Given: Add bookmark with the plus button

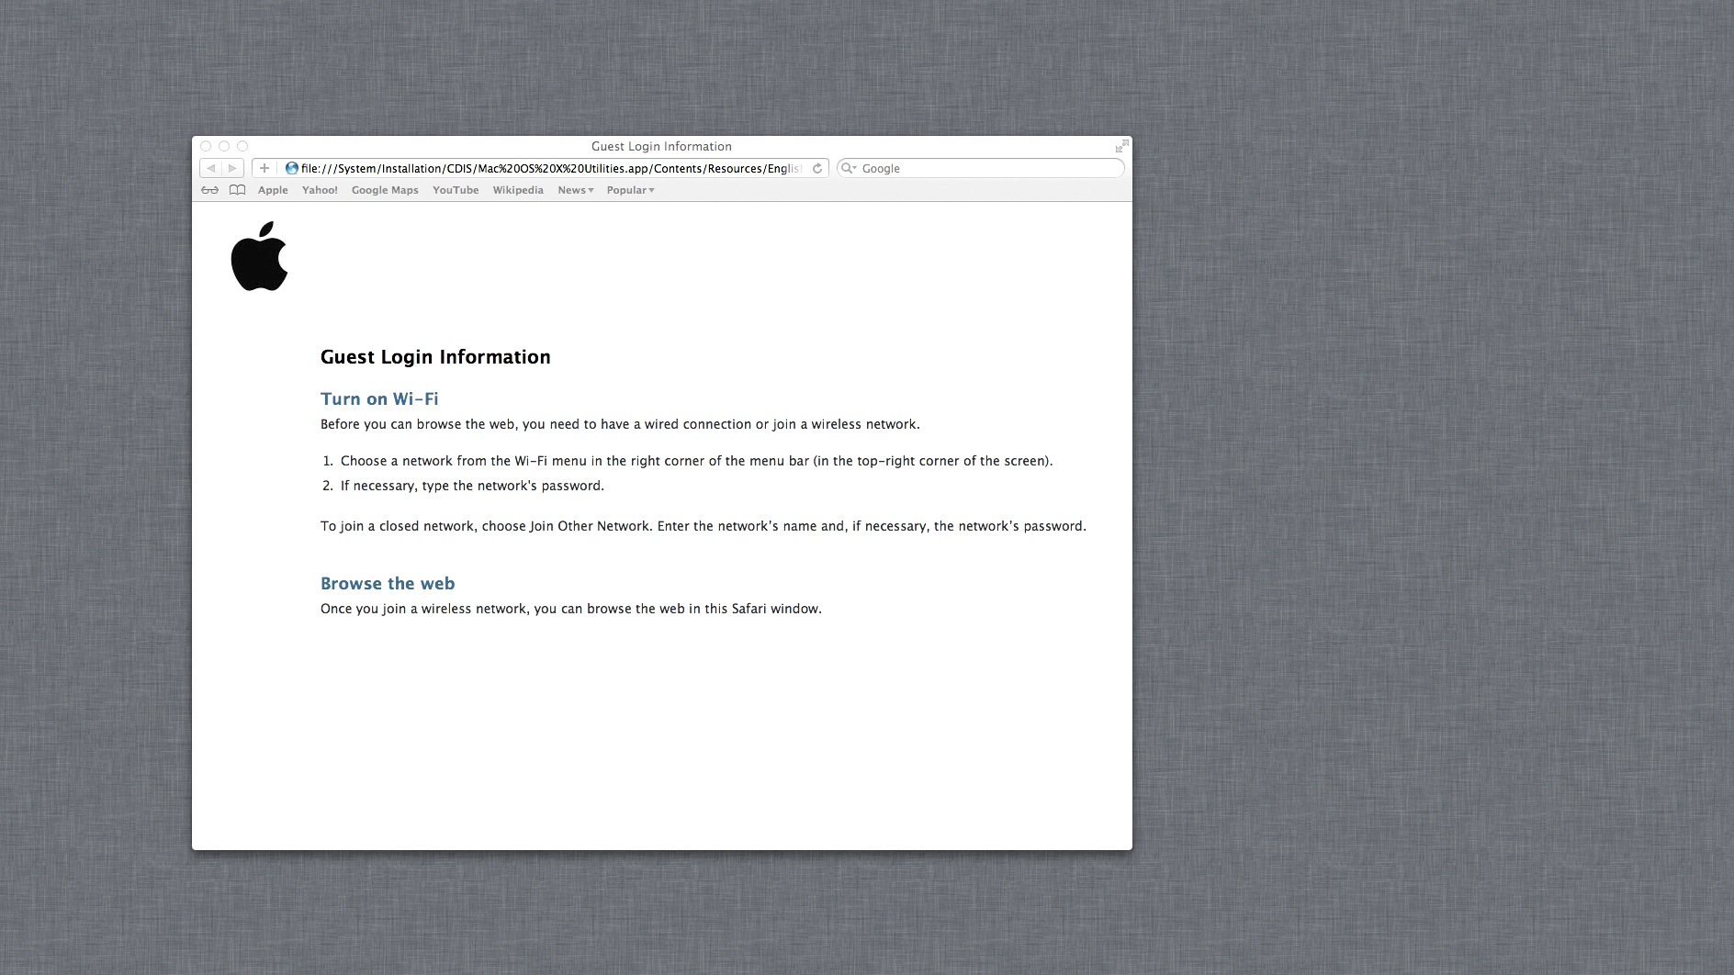Looking at the screenshot, I should 265,168.
